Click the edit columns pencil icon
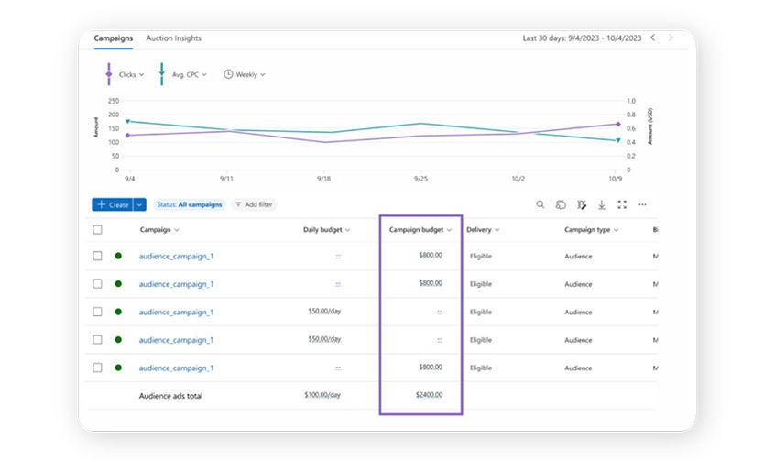The image size is (764, 461). (x=582, y=205)
